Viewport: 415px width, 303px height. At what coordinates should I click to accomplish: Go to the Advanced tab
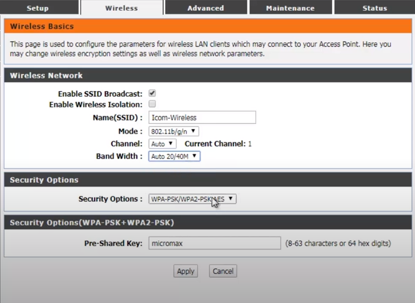coord(206,8)
